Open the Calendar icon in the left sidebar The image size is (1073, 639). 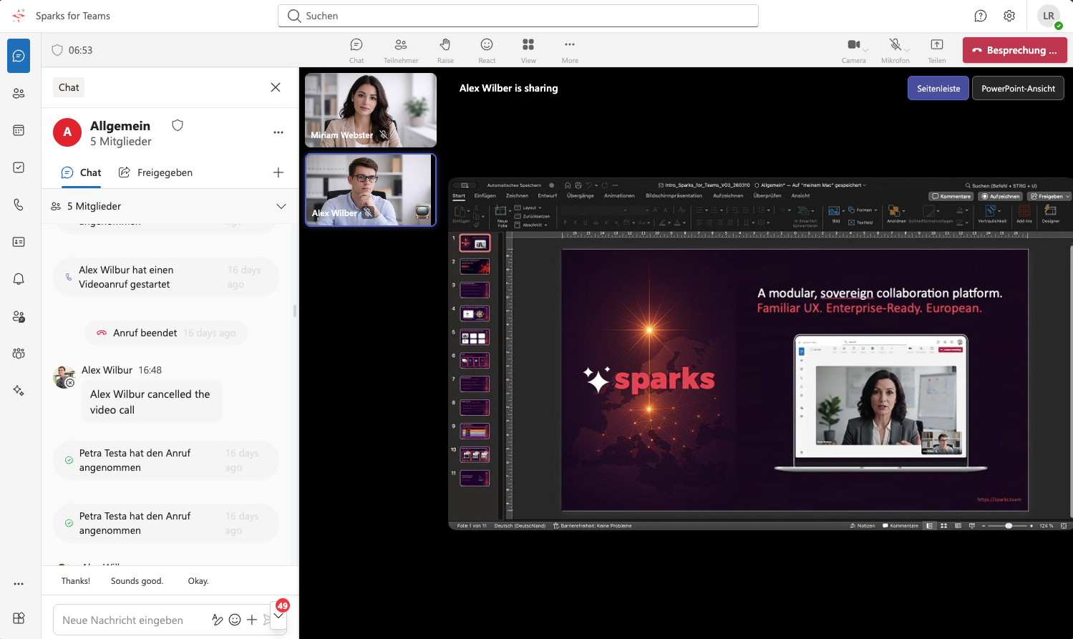tap(19, 130)
